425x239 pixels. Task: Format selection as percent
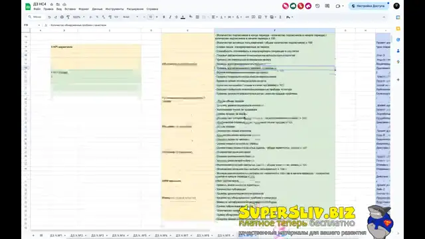click(x=97, y=17)
